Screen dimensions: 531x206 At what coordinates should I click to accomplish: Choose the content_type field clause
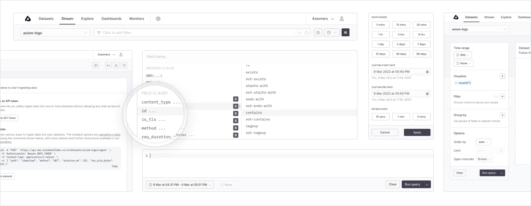161,102
